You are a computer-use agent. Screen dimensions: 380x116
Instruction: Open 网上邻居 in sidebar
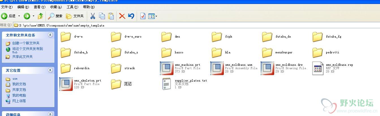pos(19,101)
